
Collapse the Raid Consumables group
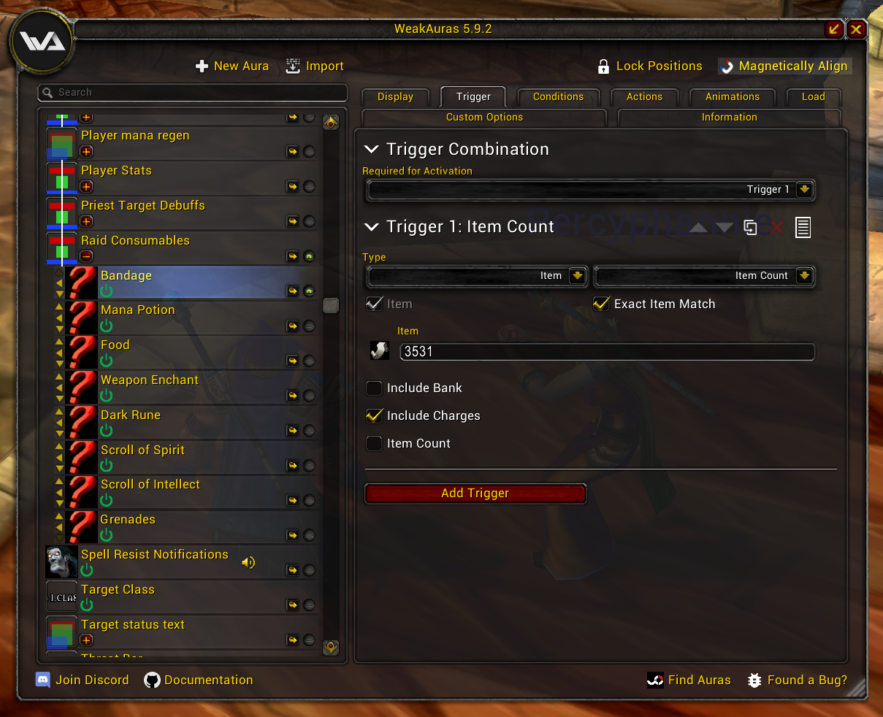tap(86, 256)
